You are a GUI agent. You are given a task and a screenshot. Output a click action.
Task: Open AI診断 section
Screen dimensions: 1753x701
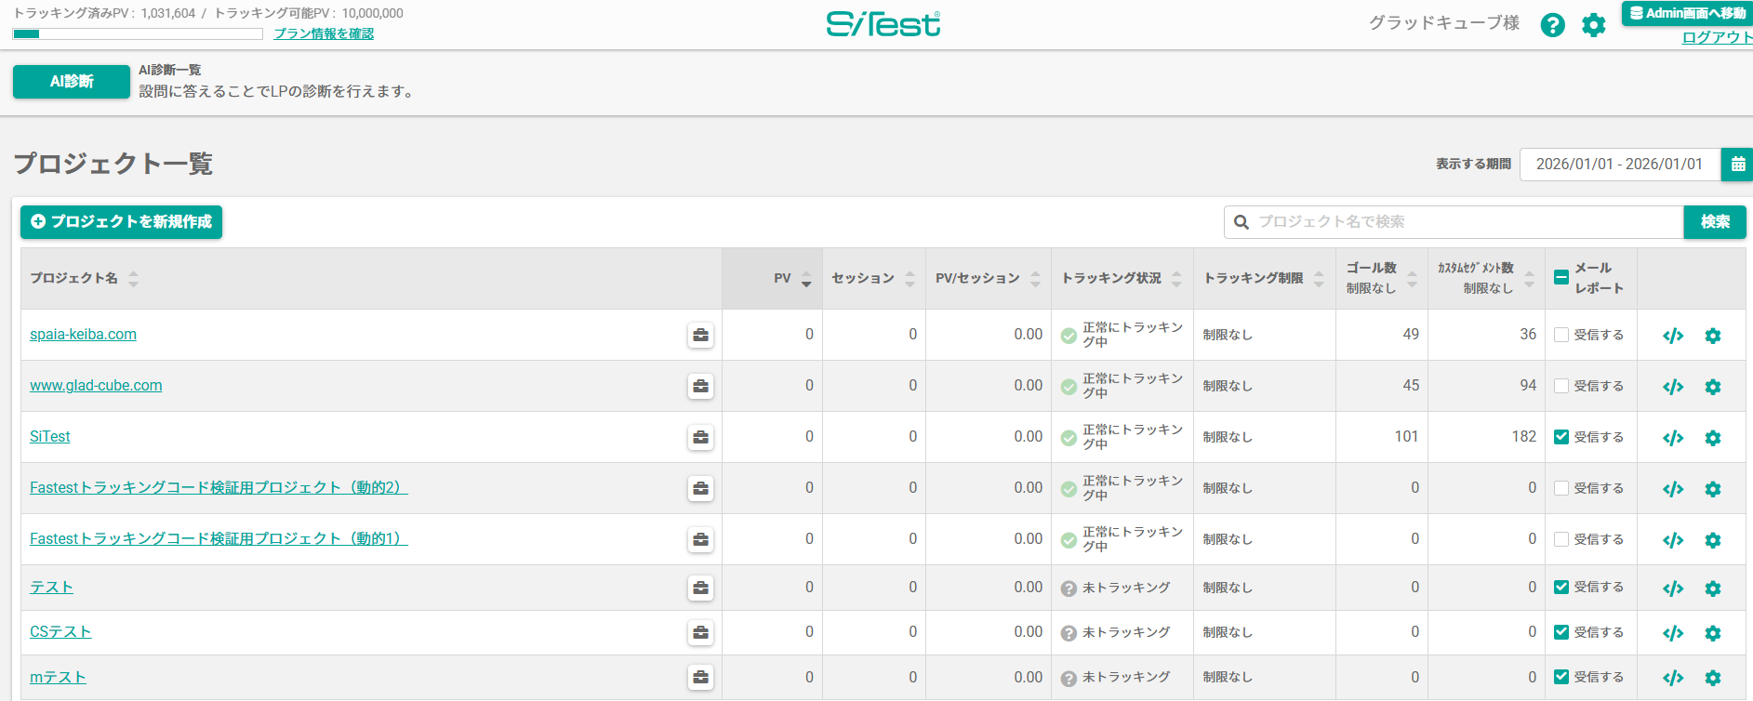point(72,82)
